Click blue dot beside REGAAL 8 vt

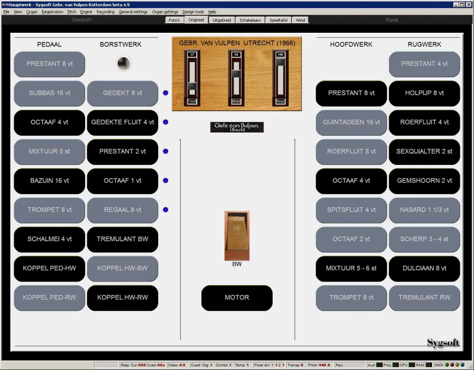[165, 210]
